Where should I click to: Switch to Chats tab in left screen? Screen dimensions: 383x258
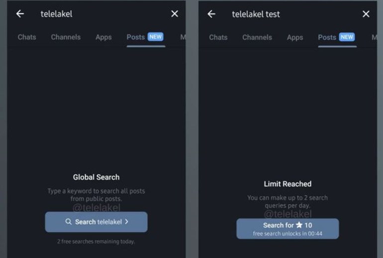point(27,37)
